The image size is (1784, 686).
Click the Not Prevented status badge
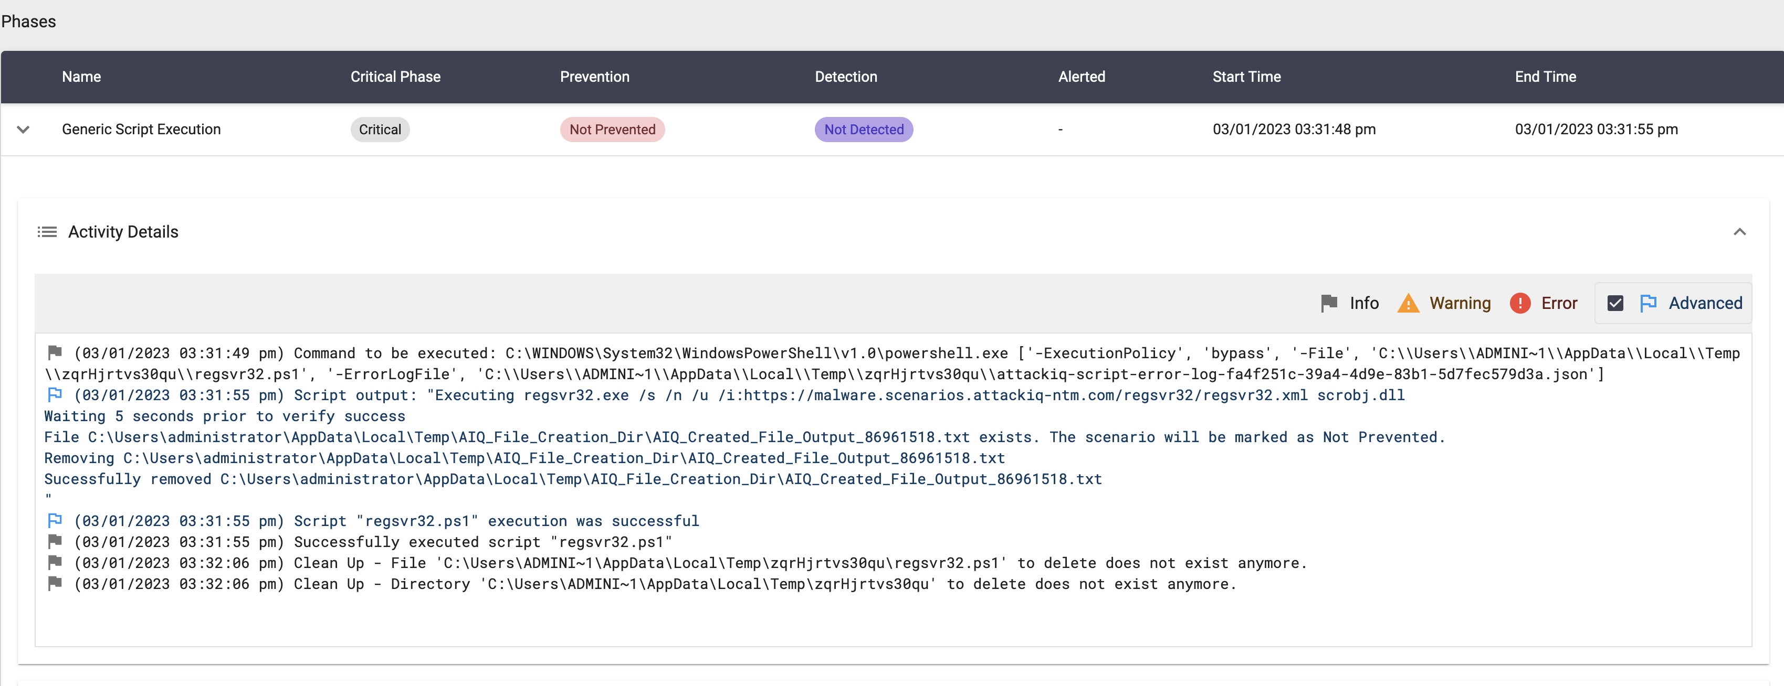(612, 130)
